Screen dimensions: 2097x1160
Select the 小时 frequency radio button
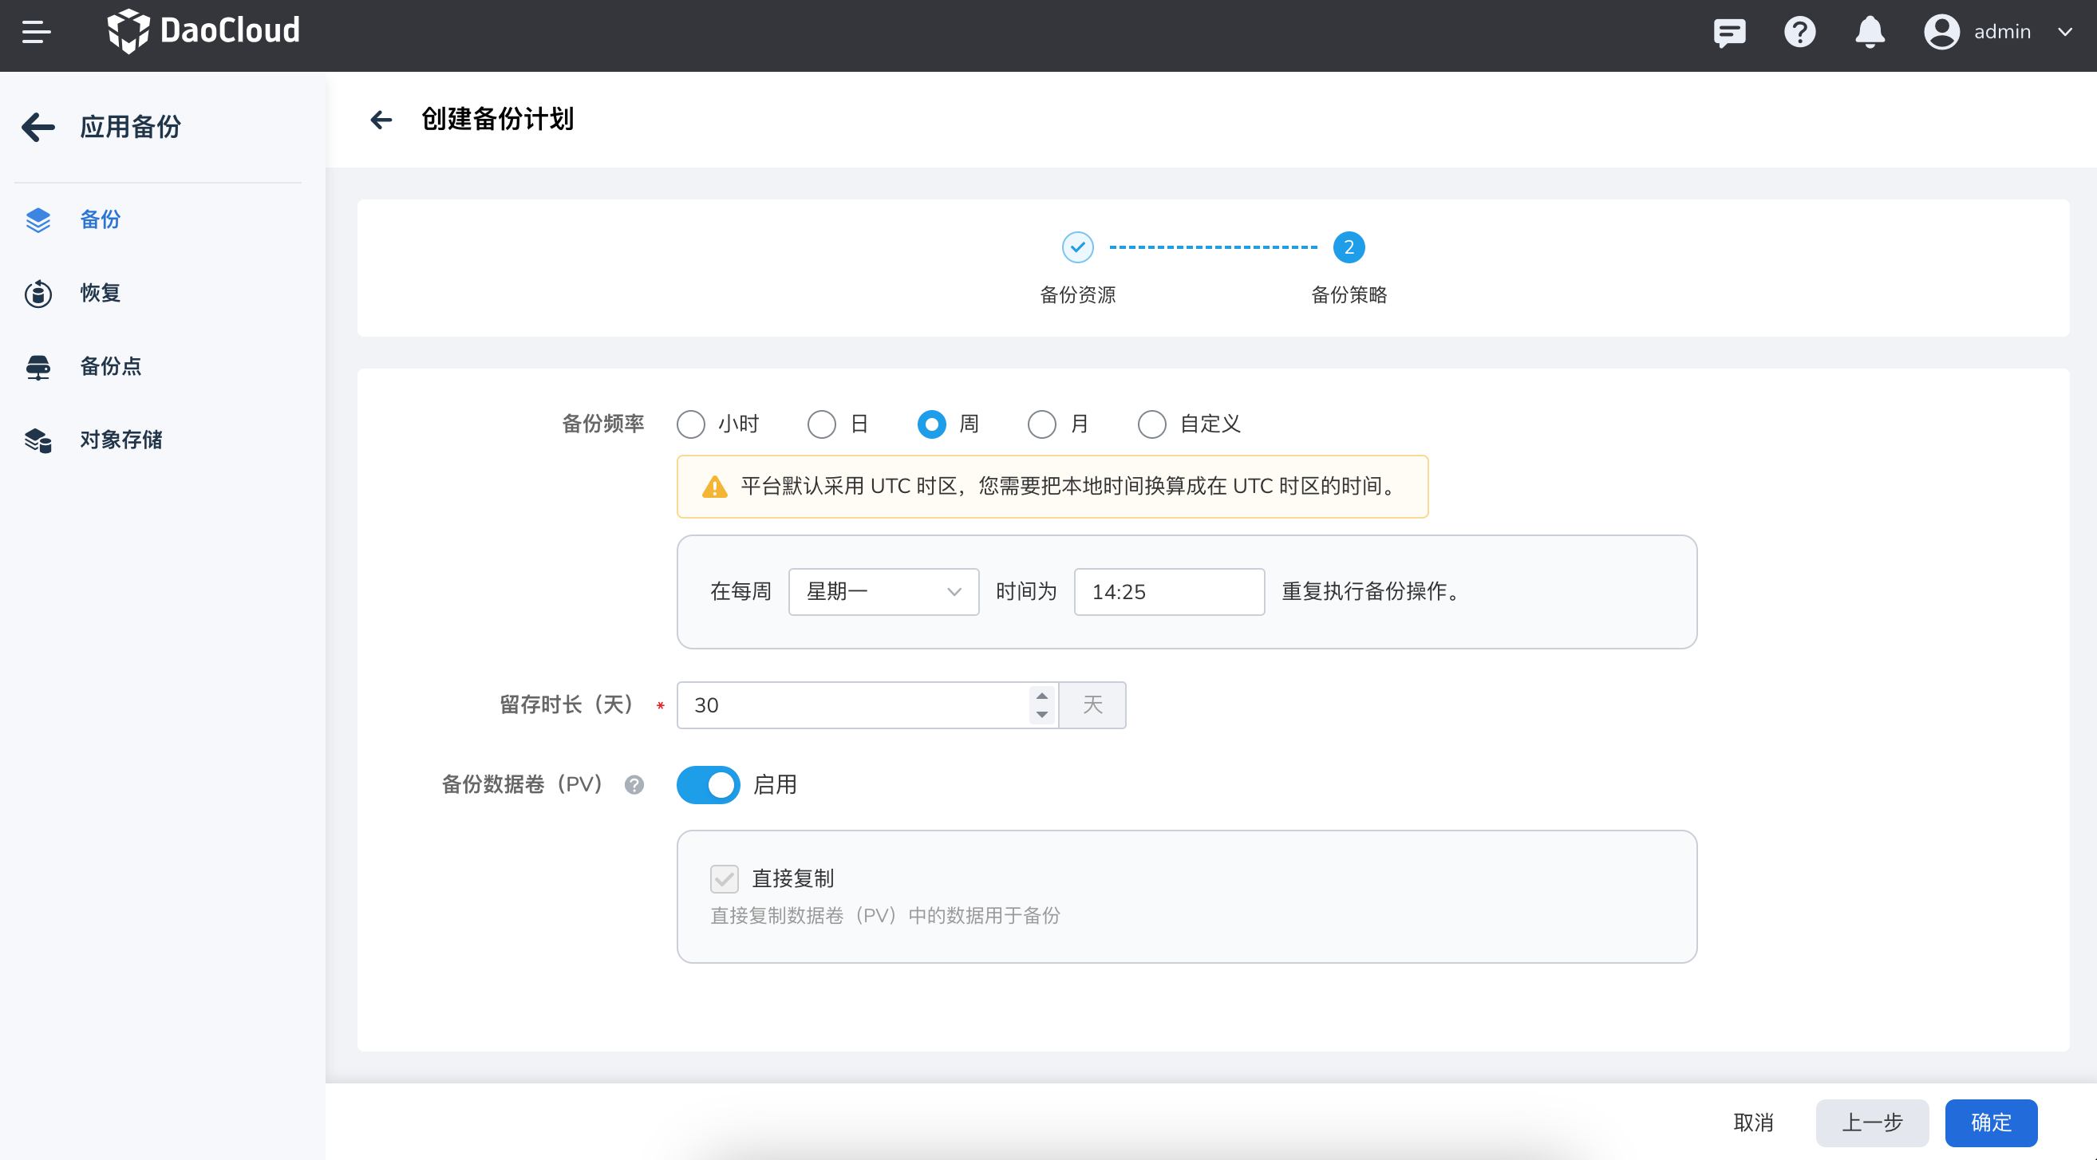click(691, 424)
